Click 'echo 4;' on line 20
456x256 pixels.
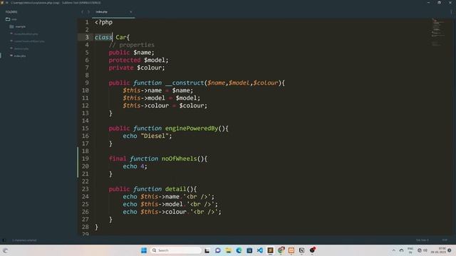[x=135, y=166]
